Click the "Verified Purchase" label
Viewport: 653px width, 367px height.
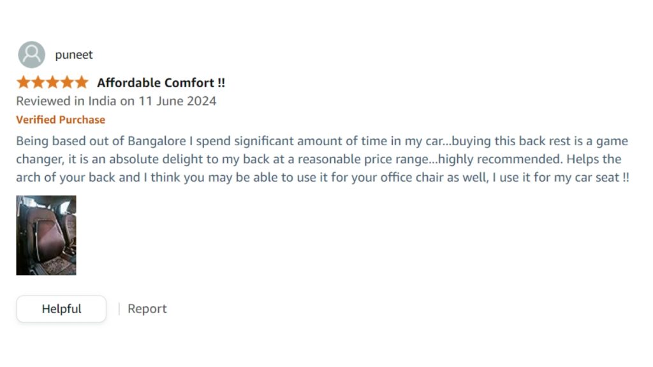pos(61,120)
